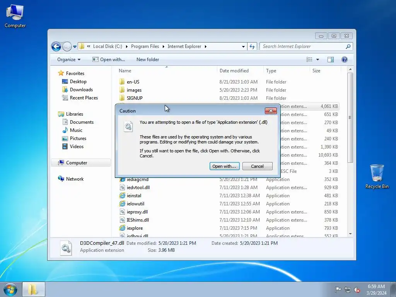Select the SIGNUP folder icon
The height and width of the screenshot is (297, 396).
122,98
